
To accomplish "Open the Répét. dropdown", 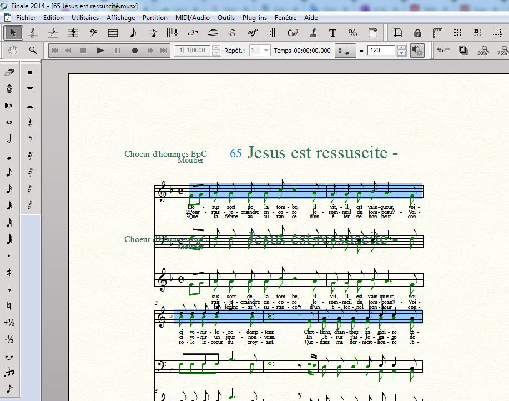I will click(x=266, y=51).
